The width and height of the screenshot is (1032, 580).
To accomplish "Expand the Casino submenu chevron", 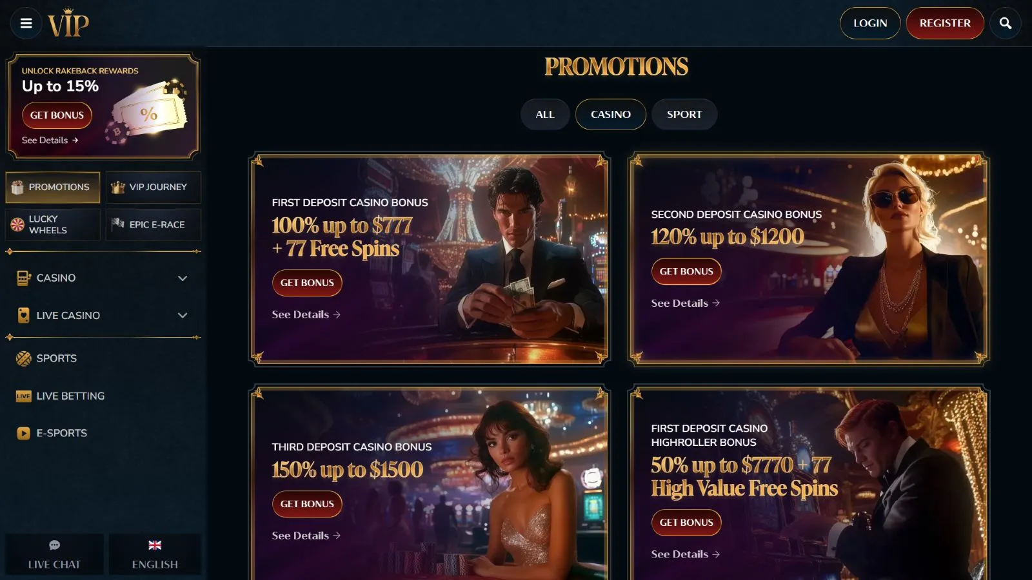I will [183, 278].
